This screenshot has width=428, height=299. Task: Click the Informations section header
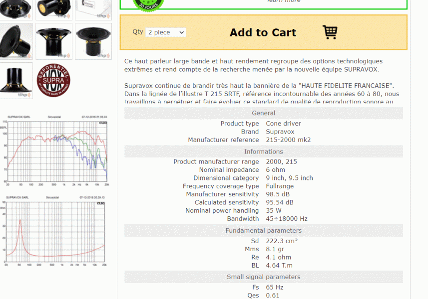(263, 151)
